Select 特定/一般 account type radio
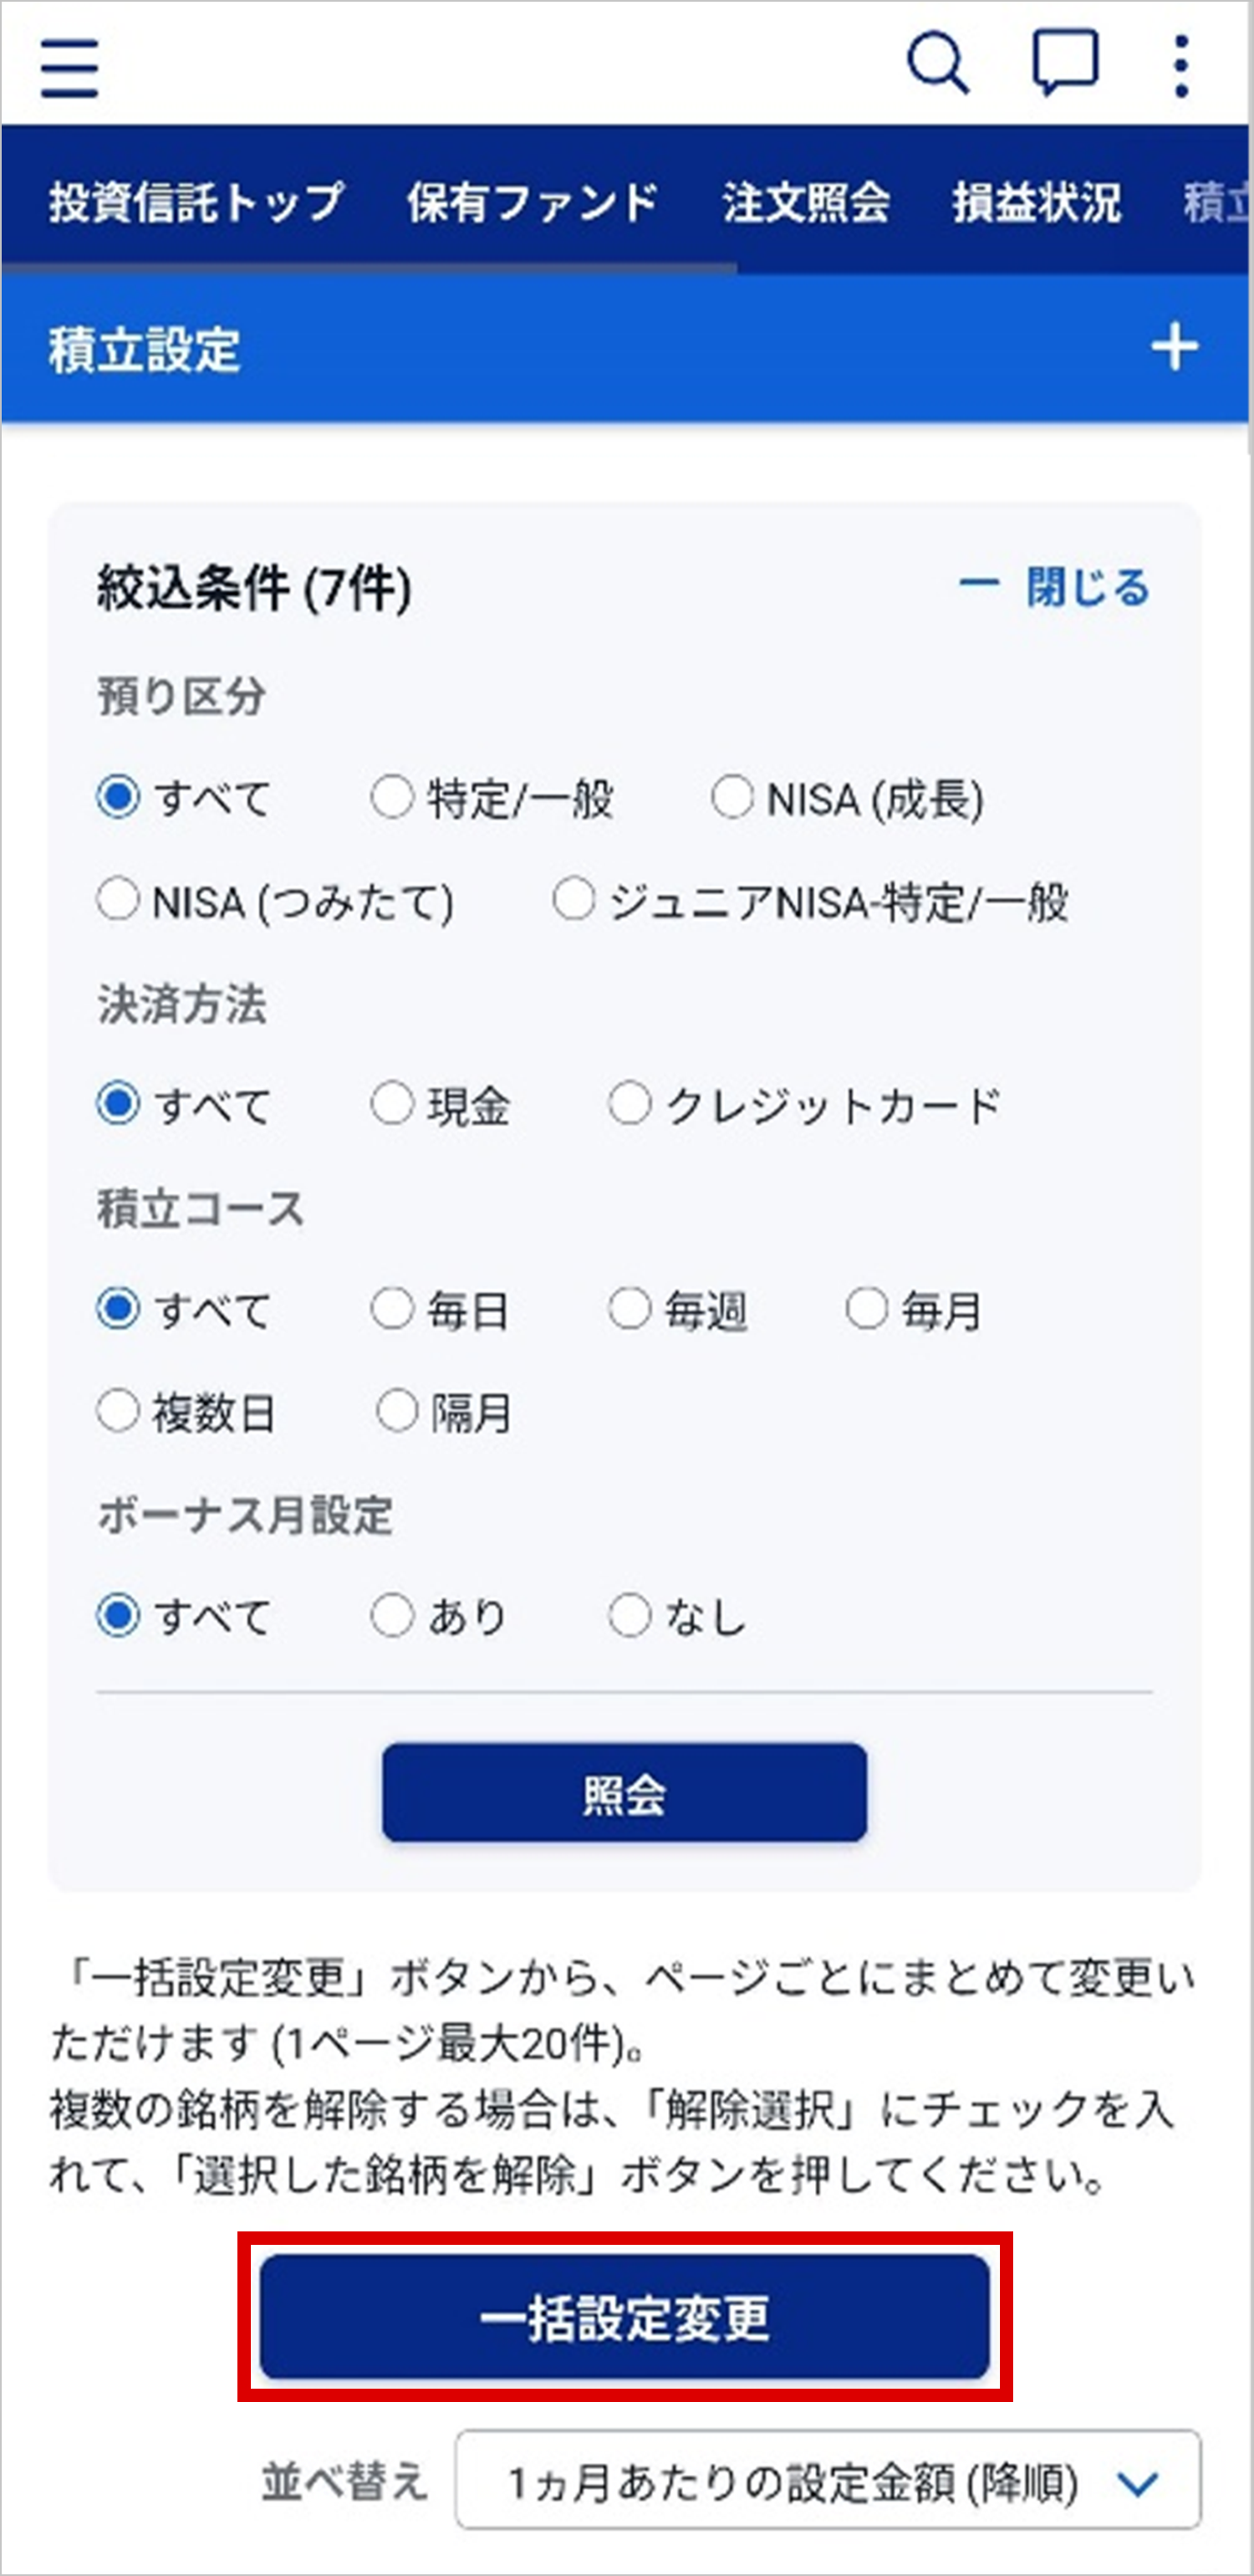This screenshot has width=1254, height=2576. pyautogui.click(x=392, y=798)
